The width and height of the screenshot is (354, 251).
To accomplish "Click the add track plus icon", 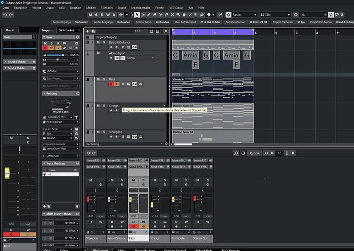I will point(88,31).
